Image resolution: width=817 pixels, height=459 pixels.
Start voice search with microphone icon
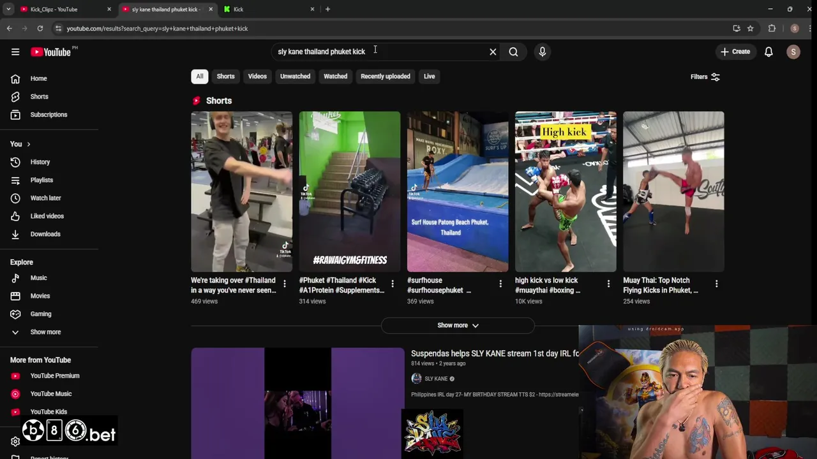(543, 52)
